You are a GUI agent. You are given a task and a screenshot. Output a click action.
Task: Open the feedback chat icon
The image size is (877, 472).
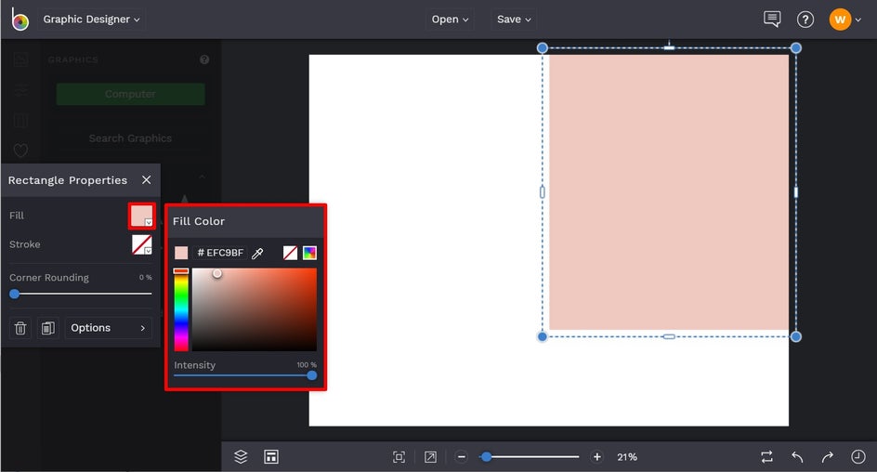click(x=772, y=19)
